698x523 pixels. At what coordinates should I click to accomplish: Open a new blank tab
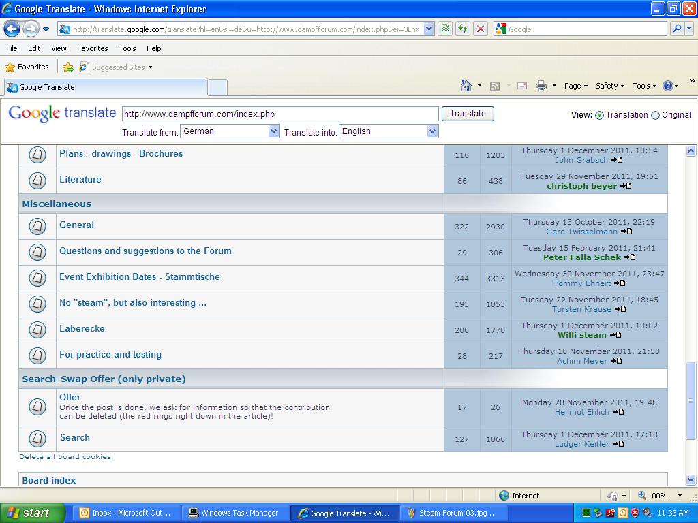(x=217, y=87)
